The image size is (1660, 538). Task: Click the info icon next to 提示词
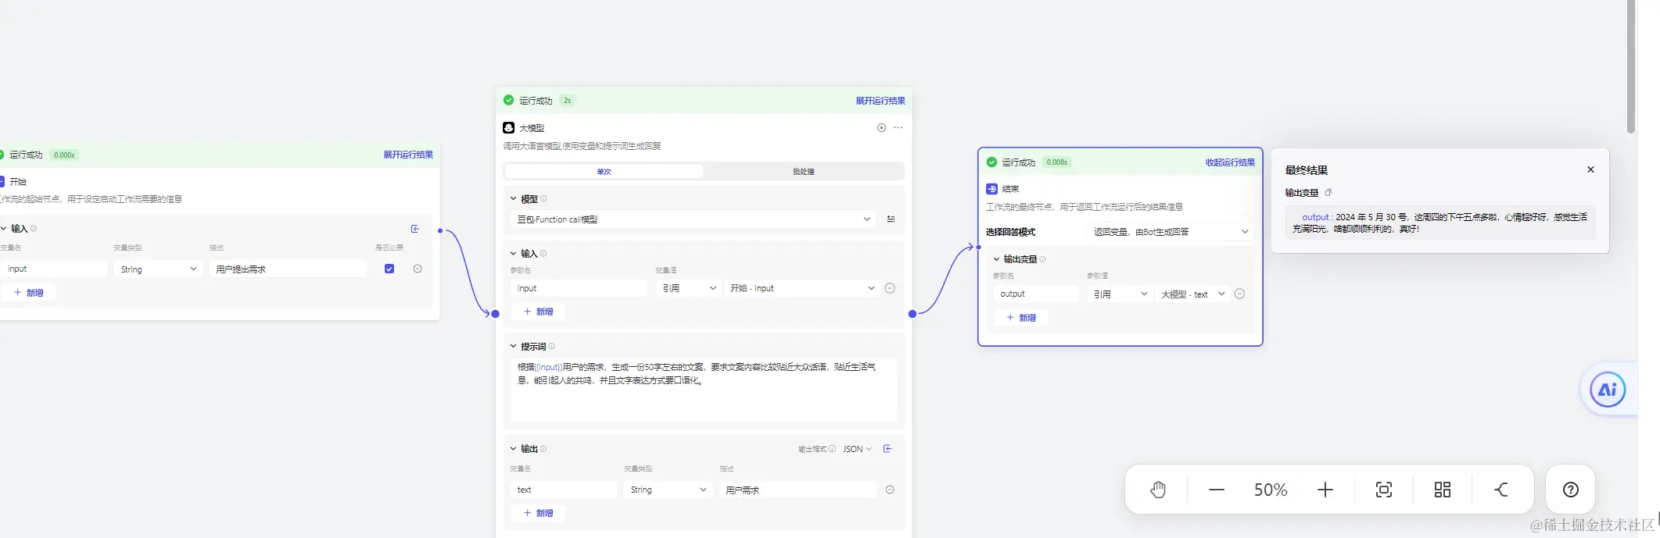551,347
